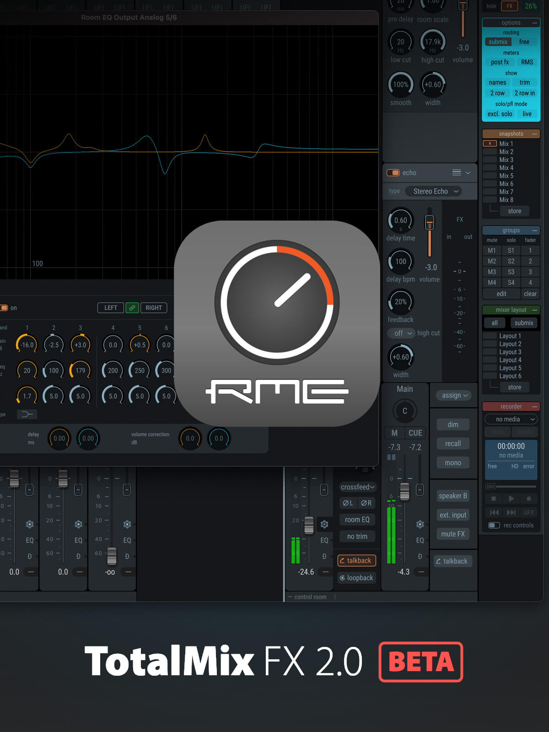Toggle the Room EQ on switch

(x=4, y=308)
